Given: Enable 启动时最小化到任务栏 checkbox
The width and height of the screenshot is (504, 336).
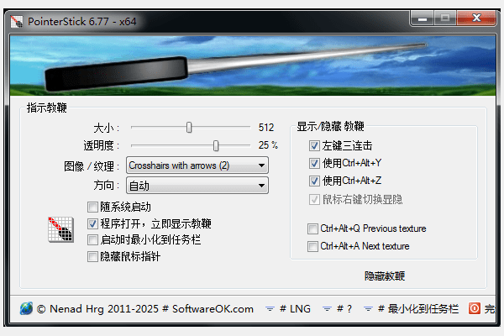Looking at the screenshot, I should pyautogui.click(x=92, y=239).
